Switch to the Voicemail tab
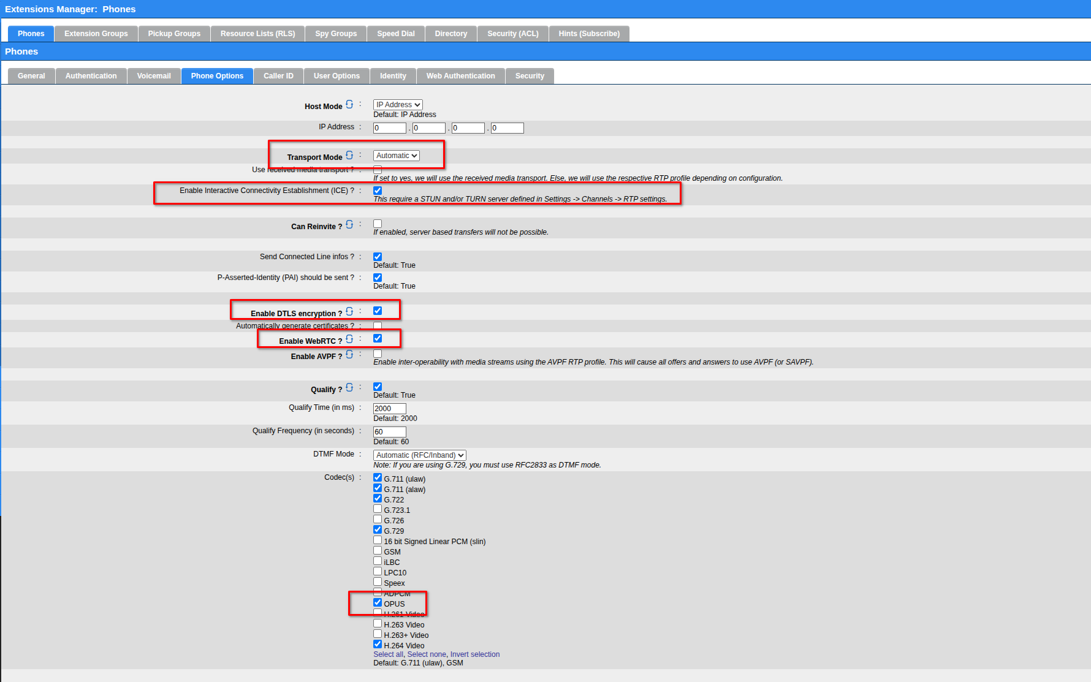Screen dimensions: 1091x682 [154, 76]
